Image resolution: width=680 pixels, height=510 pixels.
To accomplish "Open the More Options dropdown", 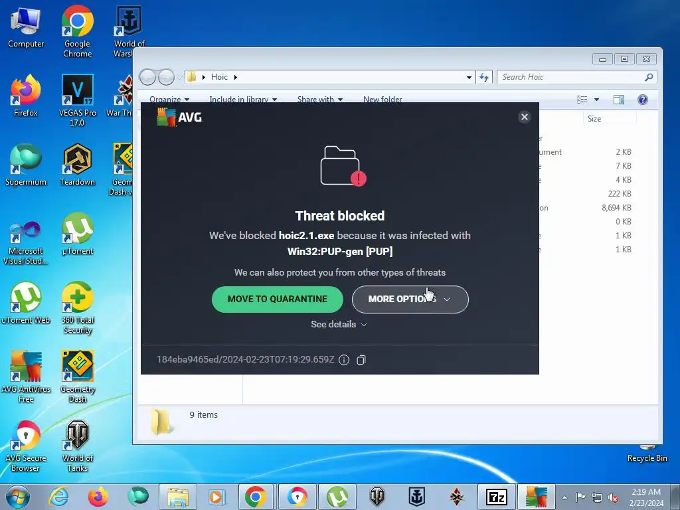I will (x=410, y=299).
